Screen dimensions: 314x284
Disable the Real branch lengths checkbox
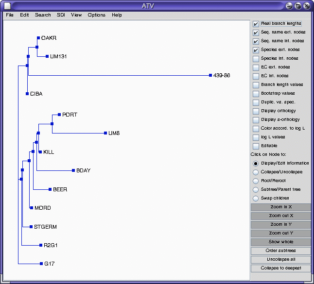coord(256,23)
